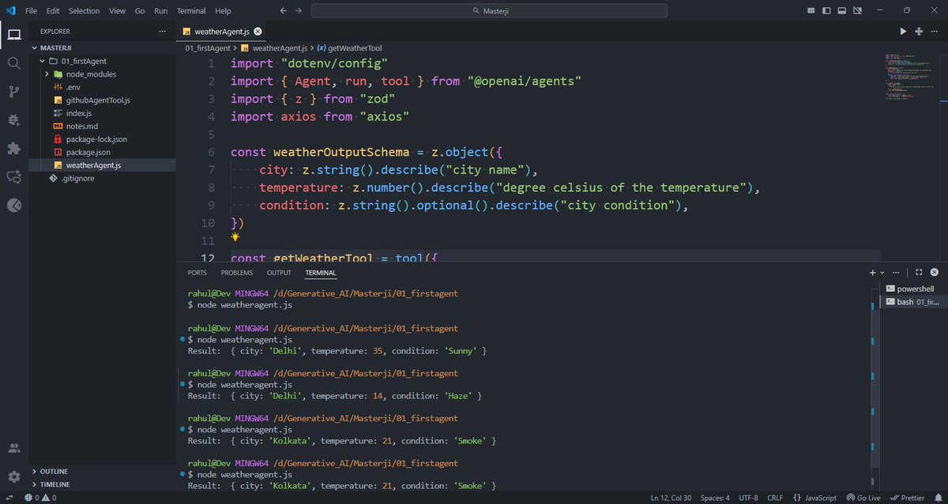Open the Help menu
The image size is (948, 504).
(224, 11)
